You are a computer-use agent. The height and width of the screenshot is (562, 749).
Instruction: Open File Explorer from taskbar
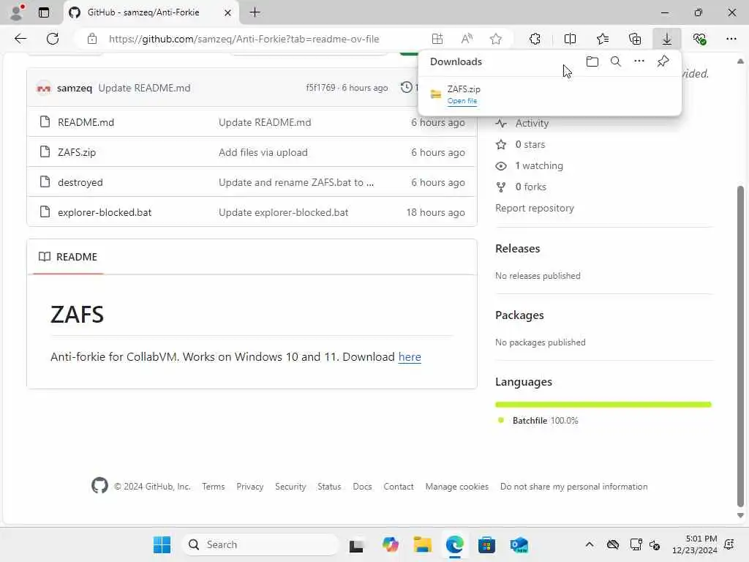tap(422, 544)
